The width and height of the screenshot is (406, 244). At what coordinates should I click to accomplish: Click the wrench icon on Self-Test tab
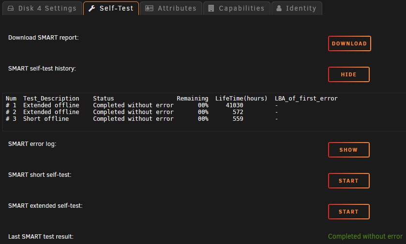(91, 9)
